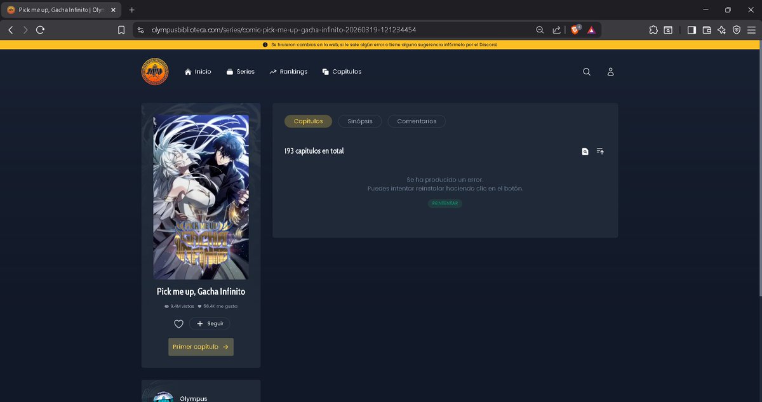This screenshot has width=762, height=402.
Task: Open site settings icon in address bar
Action: click(141, 30)
